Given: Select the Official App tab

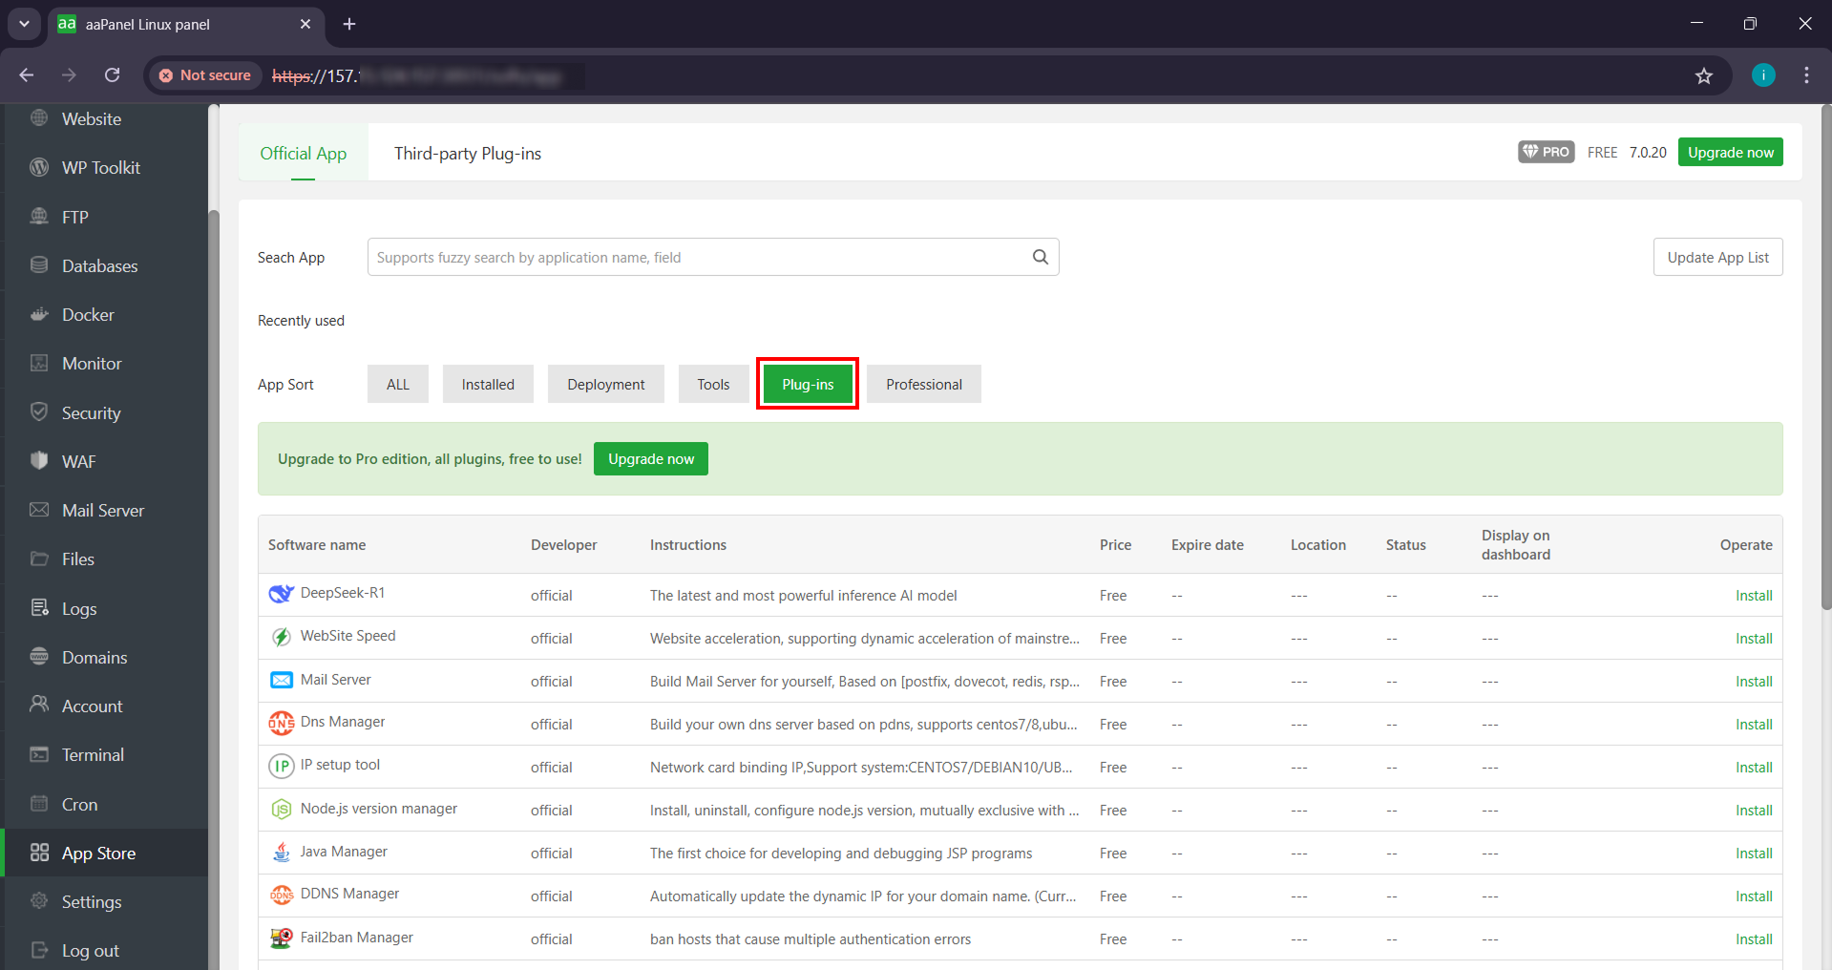Looking at the screenshot, I should (303, 153).
